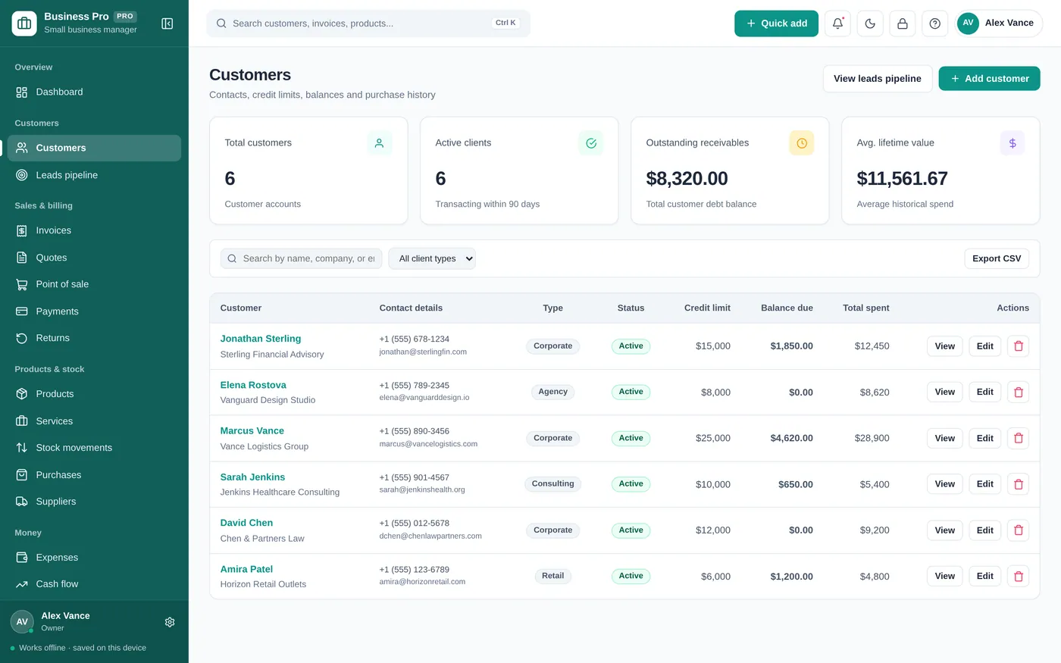Screen dimensions: 1061x663
Task: Open the All client types dropdown
Action: click(x=432, y=258)
